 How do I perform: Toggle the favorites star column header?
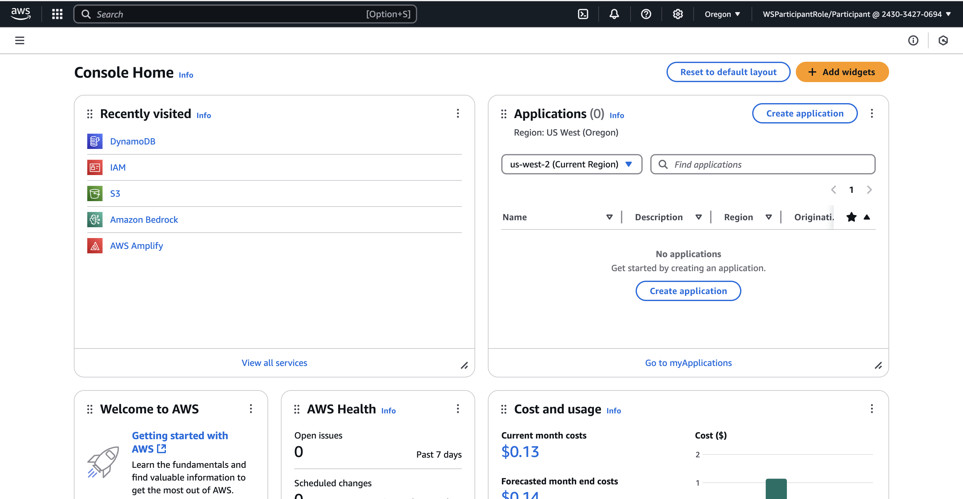tap(851, 217)
